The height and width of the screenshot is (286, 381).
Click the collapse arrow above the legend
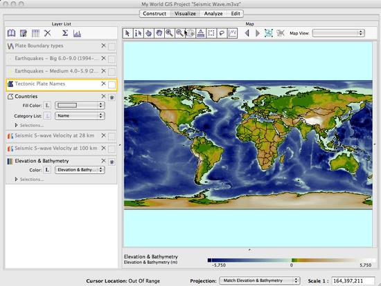pyautogui.click(x=249, y=249)
